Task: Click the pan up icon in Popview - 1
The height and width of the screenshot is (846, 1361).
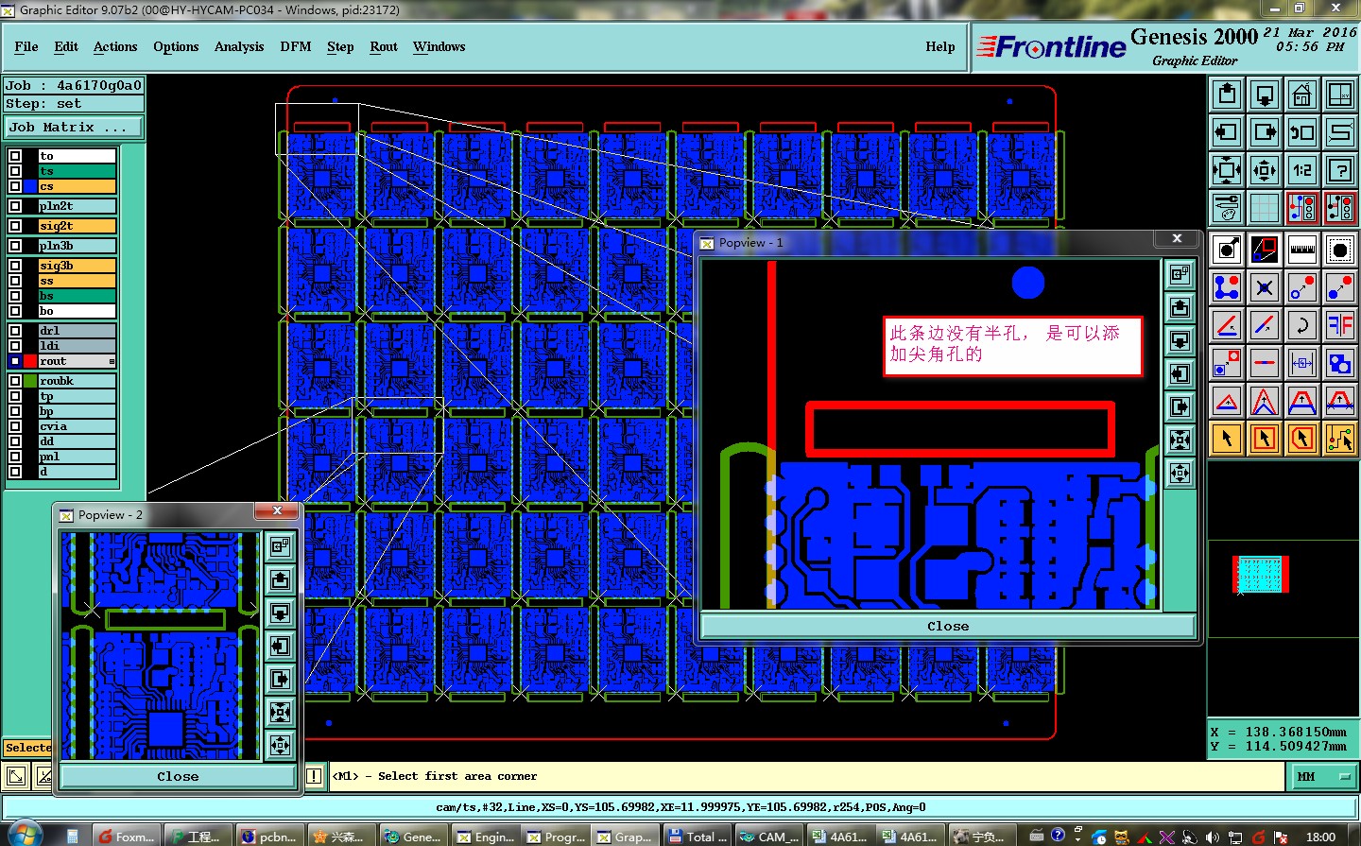Action: point(1180,308)
